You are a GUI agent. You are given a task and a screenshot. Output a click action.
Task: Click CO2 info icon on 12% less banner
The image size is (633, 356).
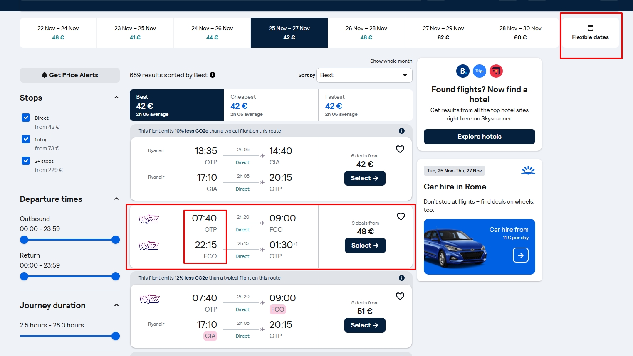pos(402,278)
